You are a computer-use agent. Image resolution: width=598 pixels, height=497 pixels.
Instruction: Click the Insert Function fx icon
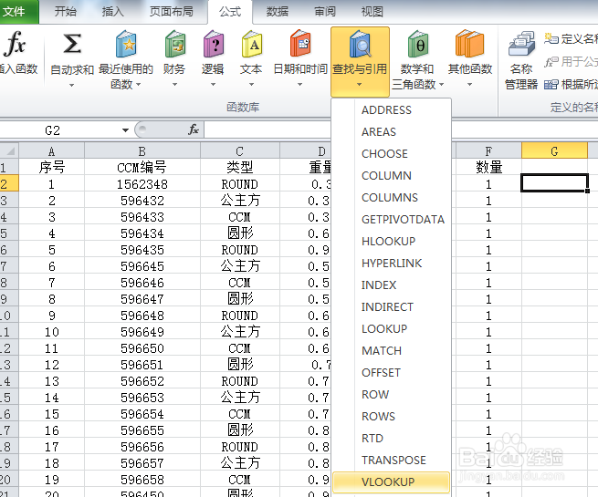pyautogui.click(x=15, y=44)
